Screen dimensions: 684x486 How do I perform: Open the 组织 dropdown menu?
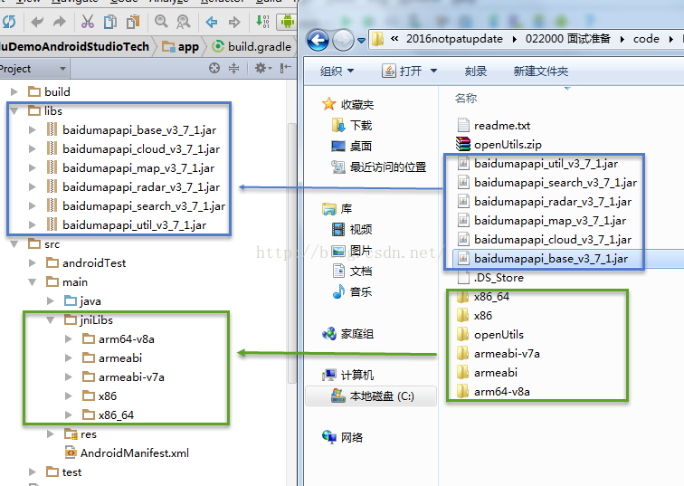point(337,71)
